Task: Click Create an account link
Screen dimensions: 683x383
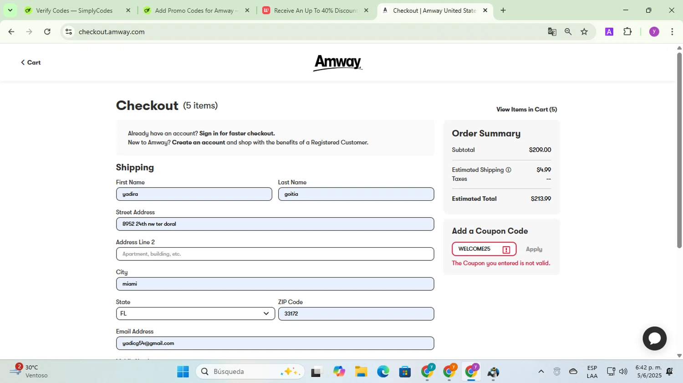Action: coord(199,143)
